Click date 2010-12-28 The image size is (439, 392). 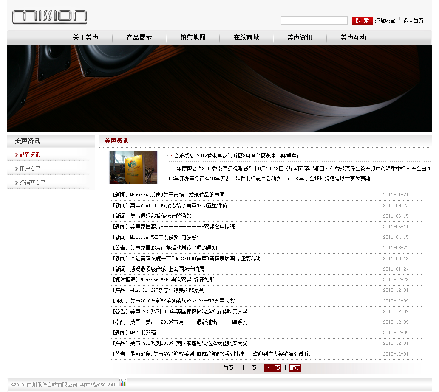(x=396, y=280)
